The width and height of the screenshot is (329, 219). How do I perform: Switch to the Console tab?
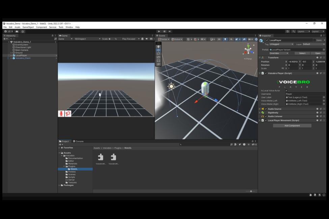pyautogui.click(x=78, y=142)
